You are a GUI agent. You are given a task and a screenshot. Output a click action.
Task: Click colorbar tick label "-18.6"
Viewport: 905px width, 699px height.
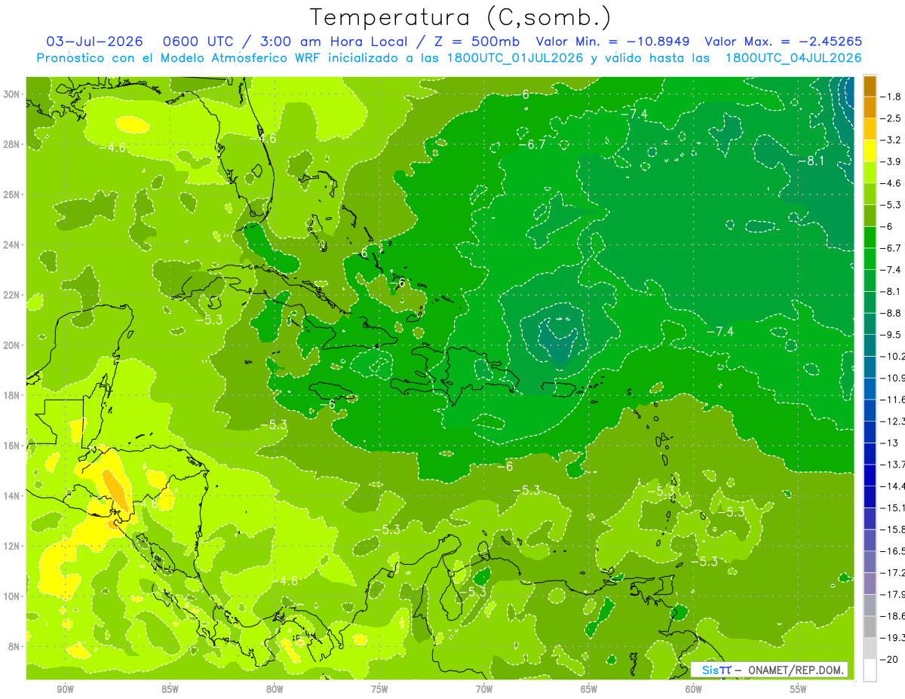click(x=892, y=616)
